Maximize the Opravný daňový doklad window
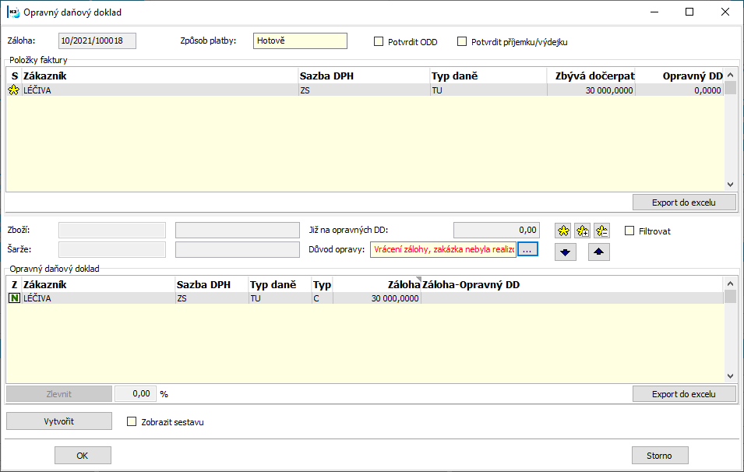Viewport: 744px width, 472px height. tap(689, 12)
